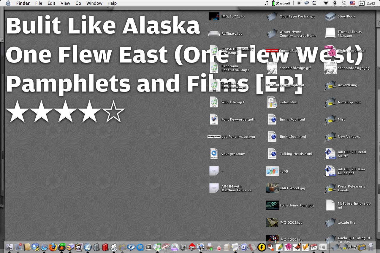Select the youngest.mov movie file
The width and height of the screenshot is (380, 253).
(214, 154)
